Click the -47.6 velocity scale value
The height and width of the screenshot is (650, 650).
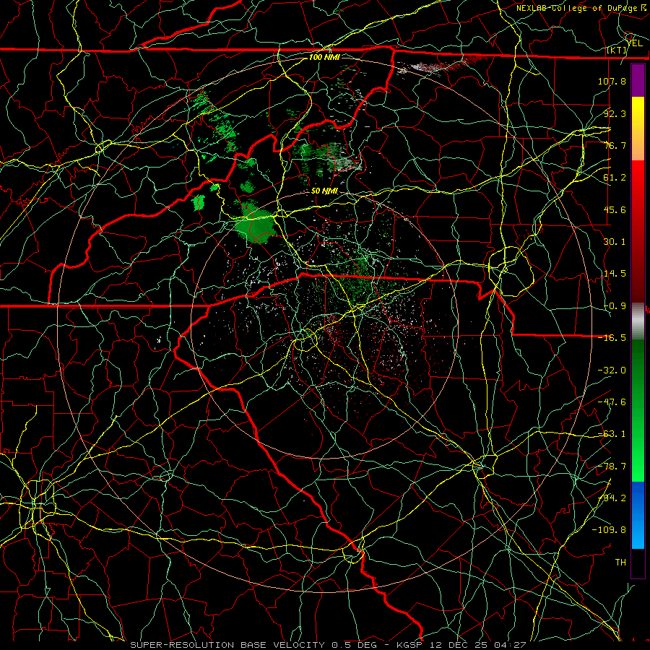(x=612, y=402)
